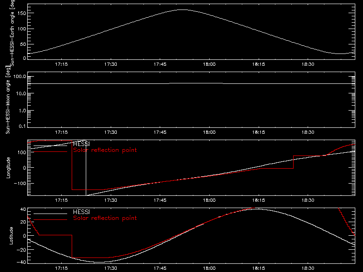Viewport: 363px width, 272px height.
Task: Click the 17:15 label under Earth angle plot
Action: [x=61, y=64]
